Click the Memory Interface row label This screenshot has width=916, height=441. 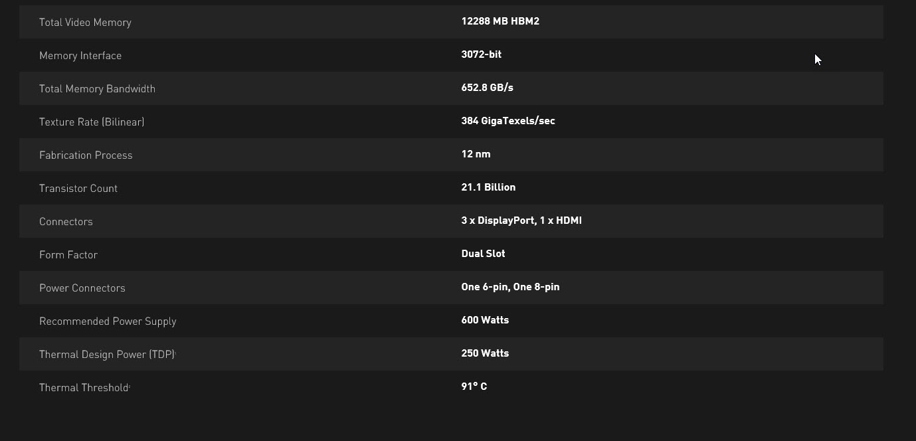point(80,56)
